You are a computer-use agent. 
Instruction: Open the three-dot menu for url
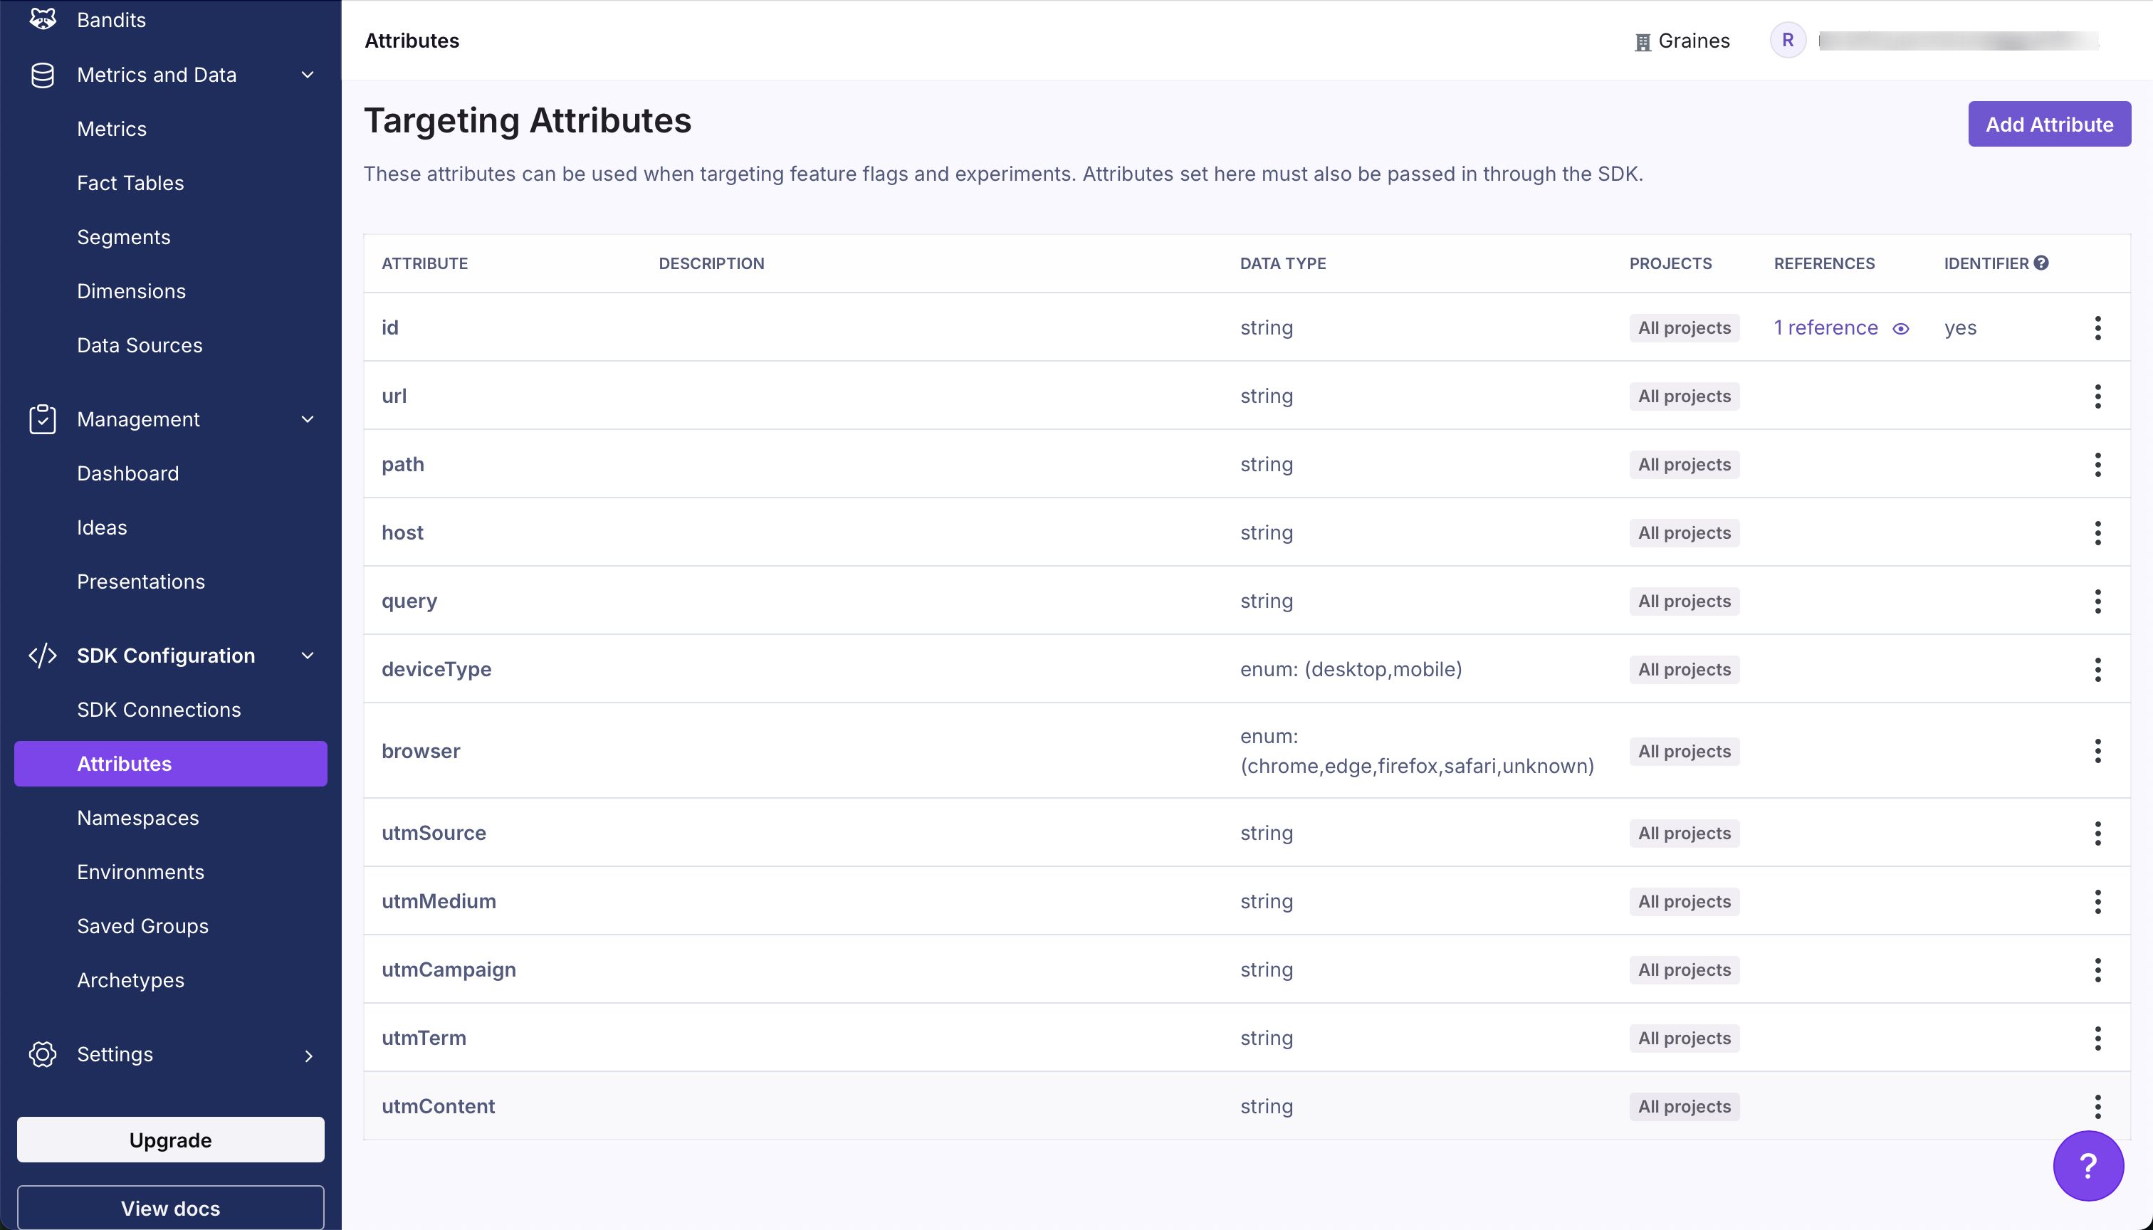pyautogui.click(x=2098, y=396)
